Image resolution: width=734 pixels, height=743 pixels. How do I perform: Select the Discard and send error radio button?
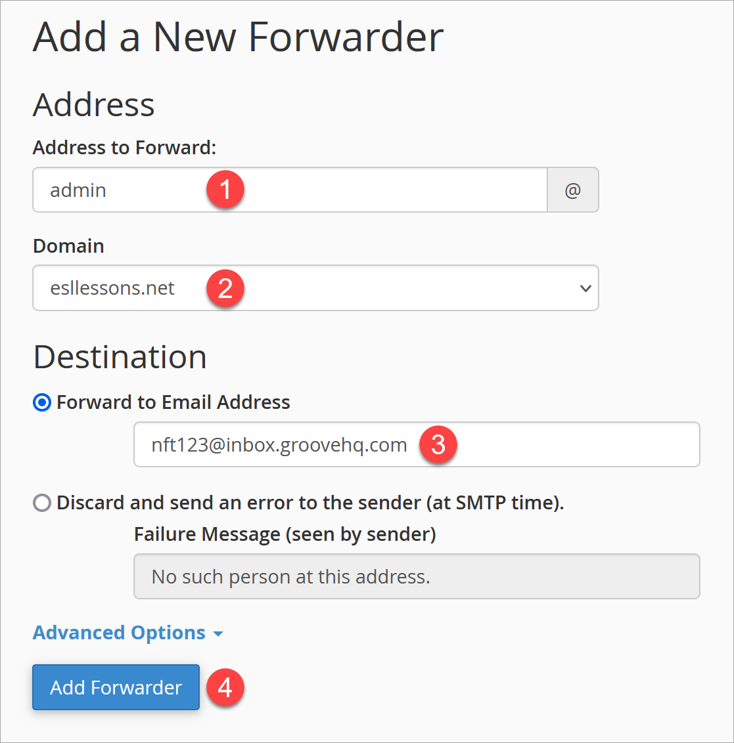(x=42, y=503)
